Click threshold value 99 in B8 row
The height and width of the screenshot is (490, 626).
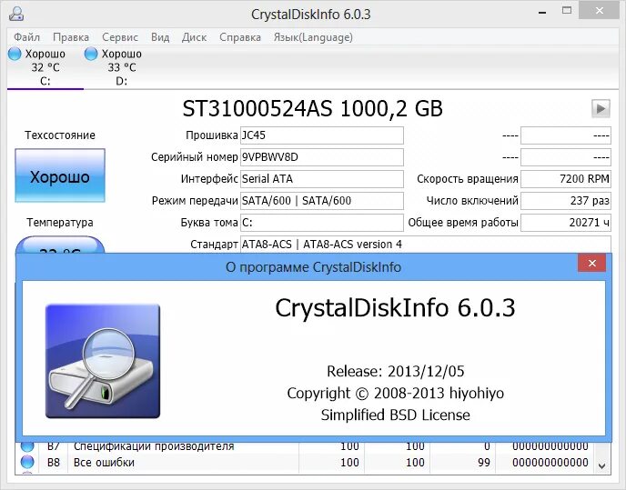click(x=484, y=463)
